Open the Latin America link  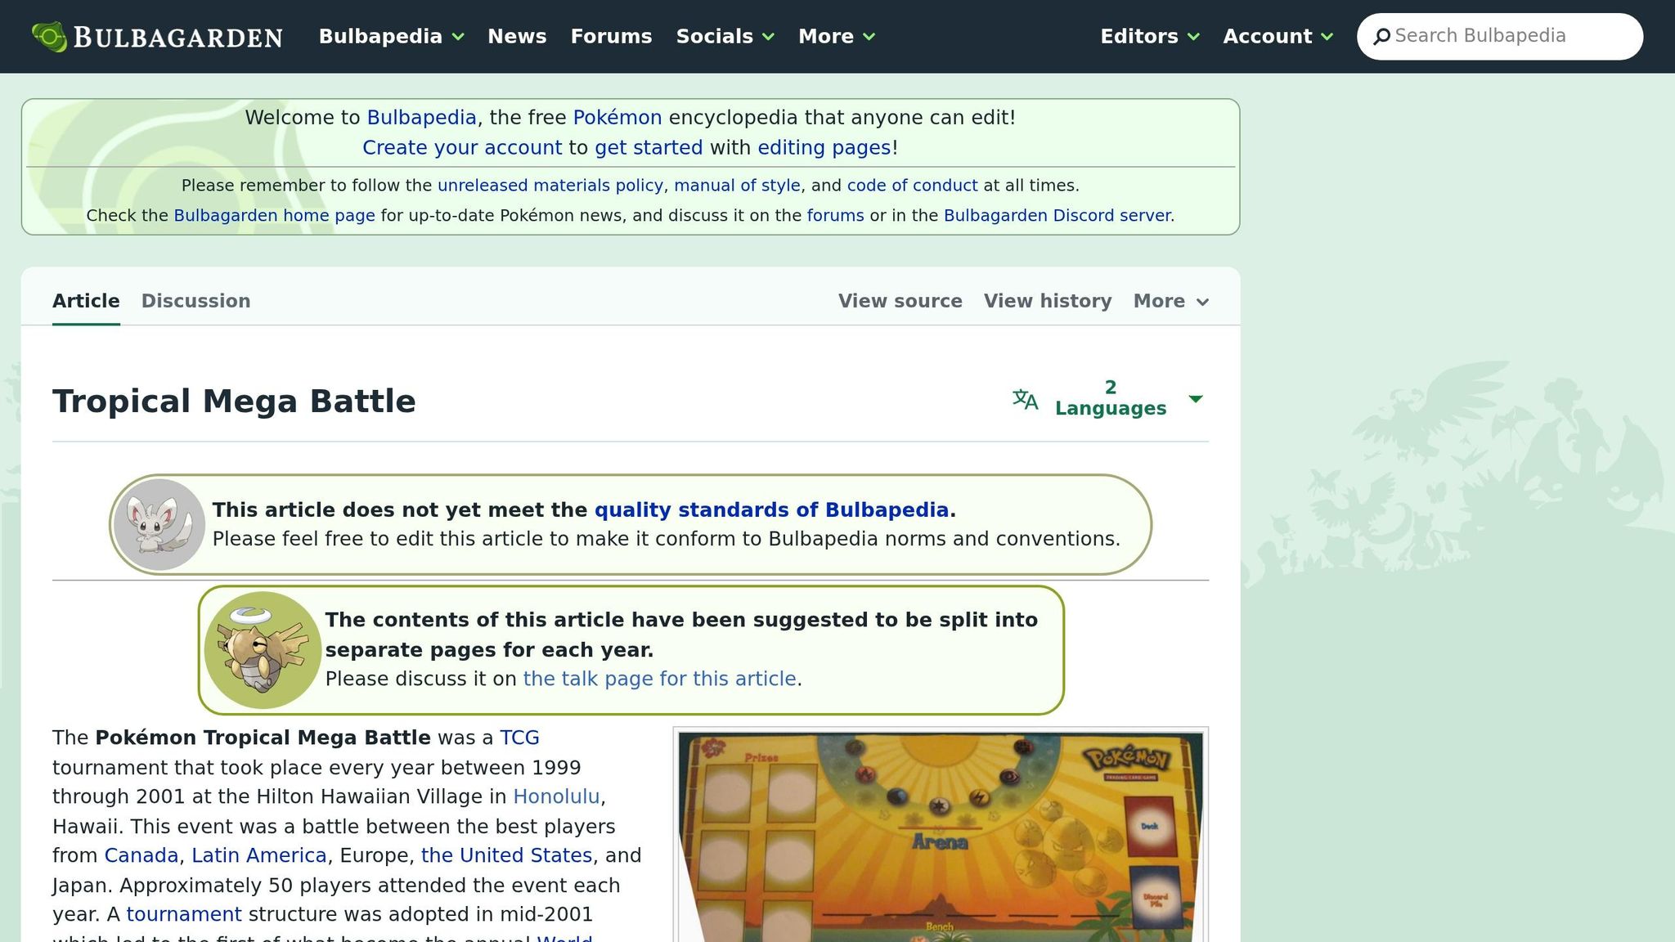pos(259,856)
